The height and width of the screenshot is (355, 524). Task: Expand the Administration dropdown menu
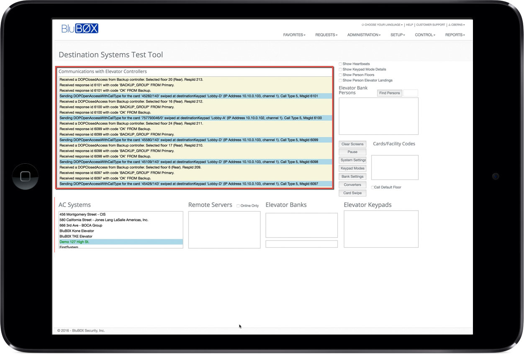coord(364,35)
